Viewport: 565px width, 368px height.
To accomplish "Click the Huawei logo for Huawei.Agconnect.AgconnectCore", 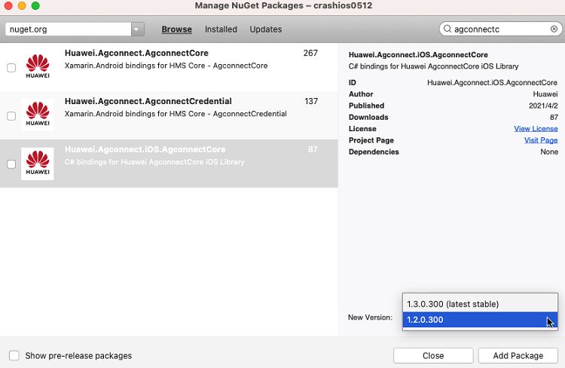I will (x=38, y=67).
